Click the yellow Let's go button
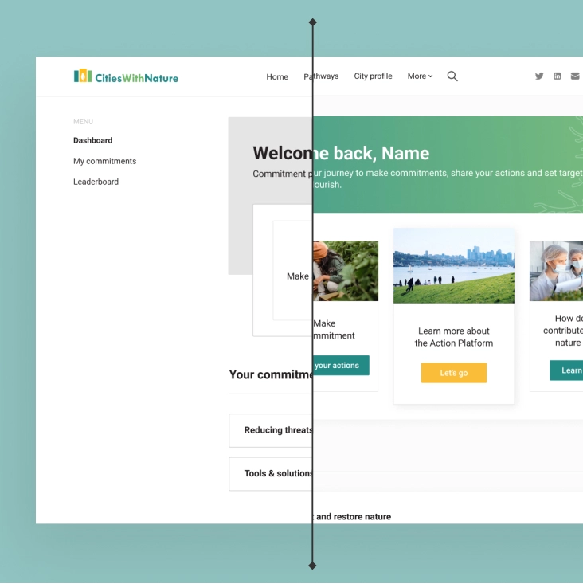Viewport: 583px width, 584px height. point(453,373)
